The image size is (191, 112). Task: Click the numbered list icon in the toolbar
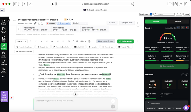[58, 41]
